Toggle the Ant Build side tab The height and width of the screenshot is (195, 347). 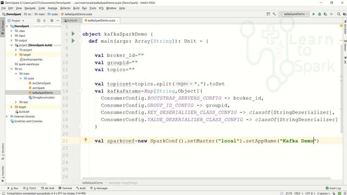(345, 28)
